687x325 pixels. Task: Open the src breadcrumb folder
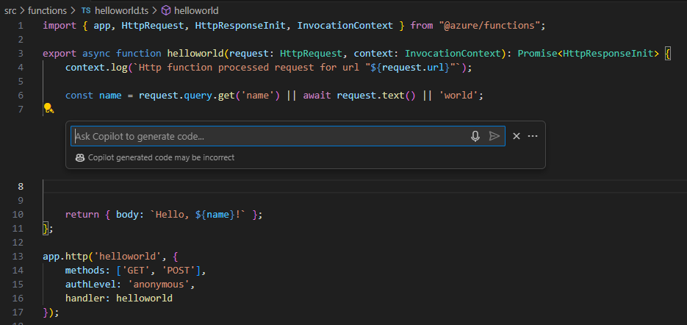click(10, 11)
